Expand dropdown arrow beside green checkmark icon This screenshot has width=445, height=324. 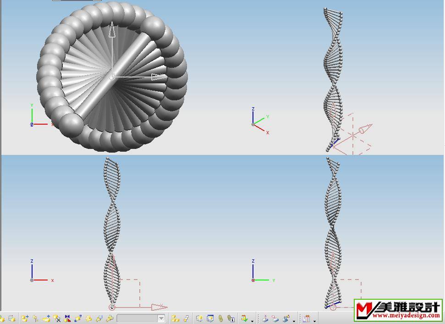(253, 321)
